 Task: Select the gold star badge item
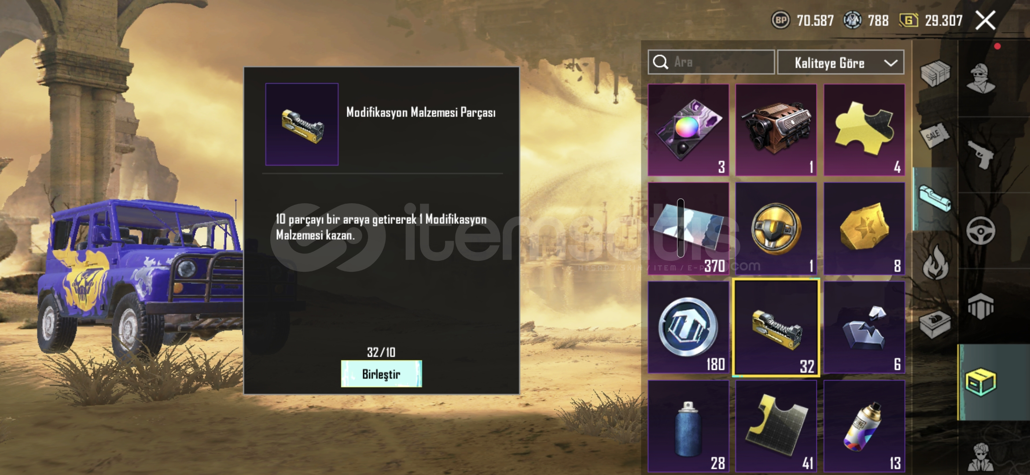tap(864, 229)
